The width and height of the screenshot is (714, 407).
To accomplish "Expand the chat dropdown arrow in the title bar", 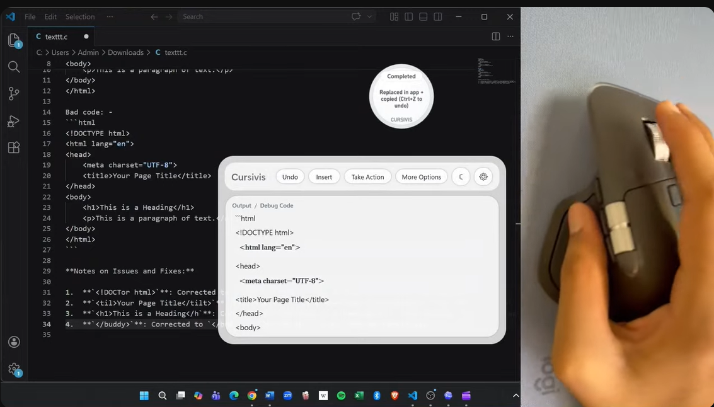I will click(369, 17).
